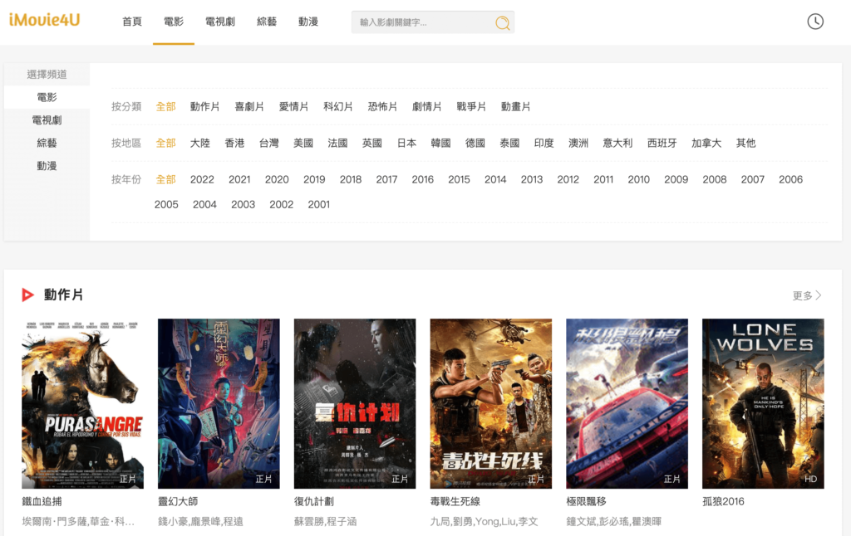Screen dimensions: 851x536
Task: Filter region by 台灣
Action: pos(268,143)
